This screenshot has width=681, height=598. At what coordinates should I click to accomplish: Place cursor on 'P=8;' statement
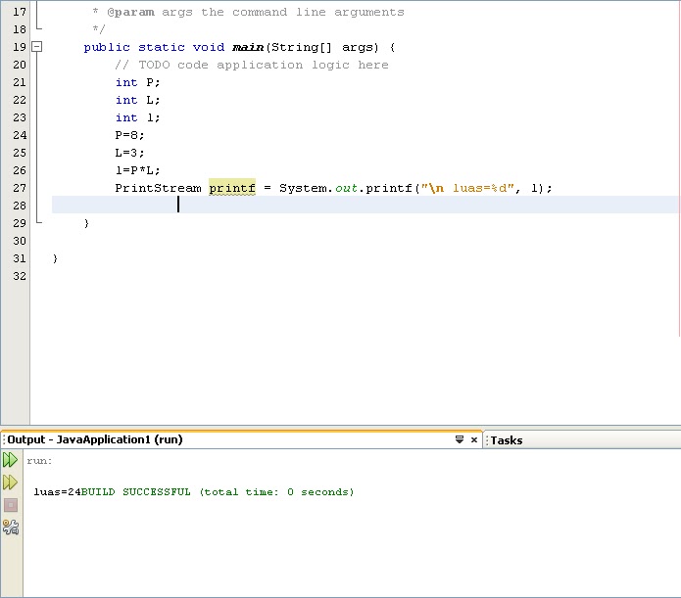click(129, 135)
